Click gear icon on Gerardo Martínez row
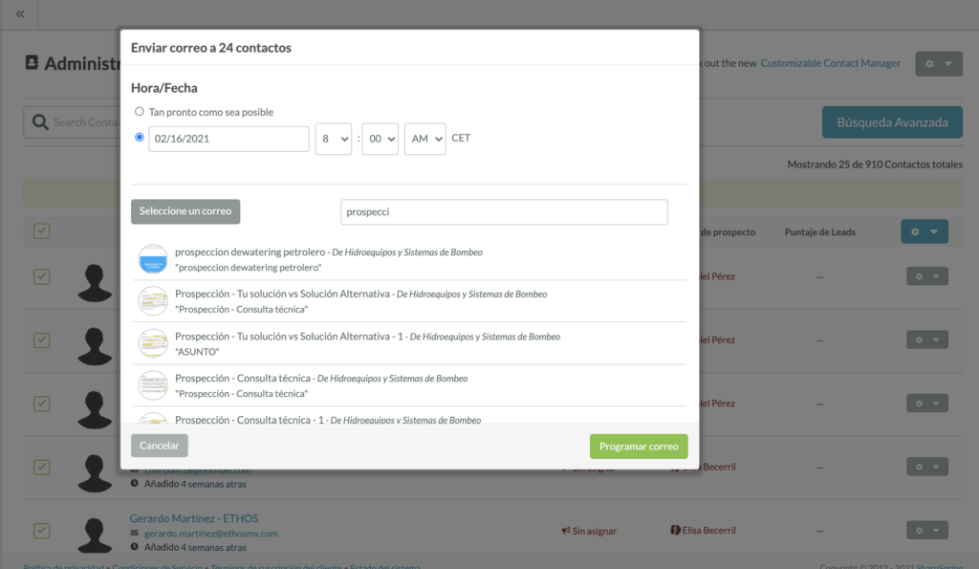Viewport: 979px width, 569px height. pyautogui.click(x=927, y=531)
